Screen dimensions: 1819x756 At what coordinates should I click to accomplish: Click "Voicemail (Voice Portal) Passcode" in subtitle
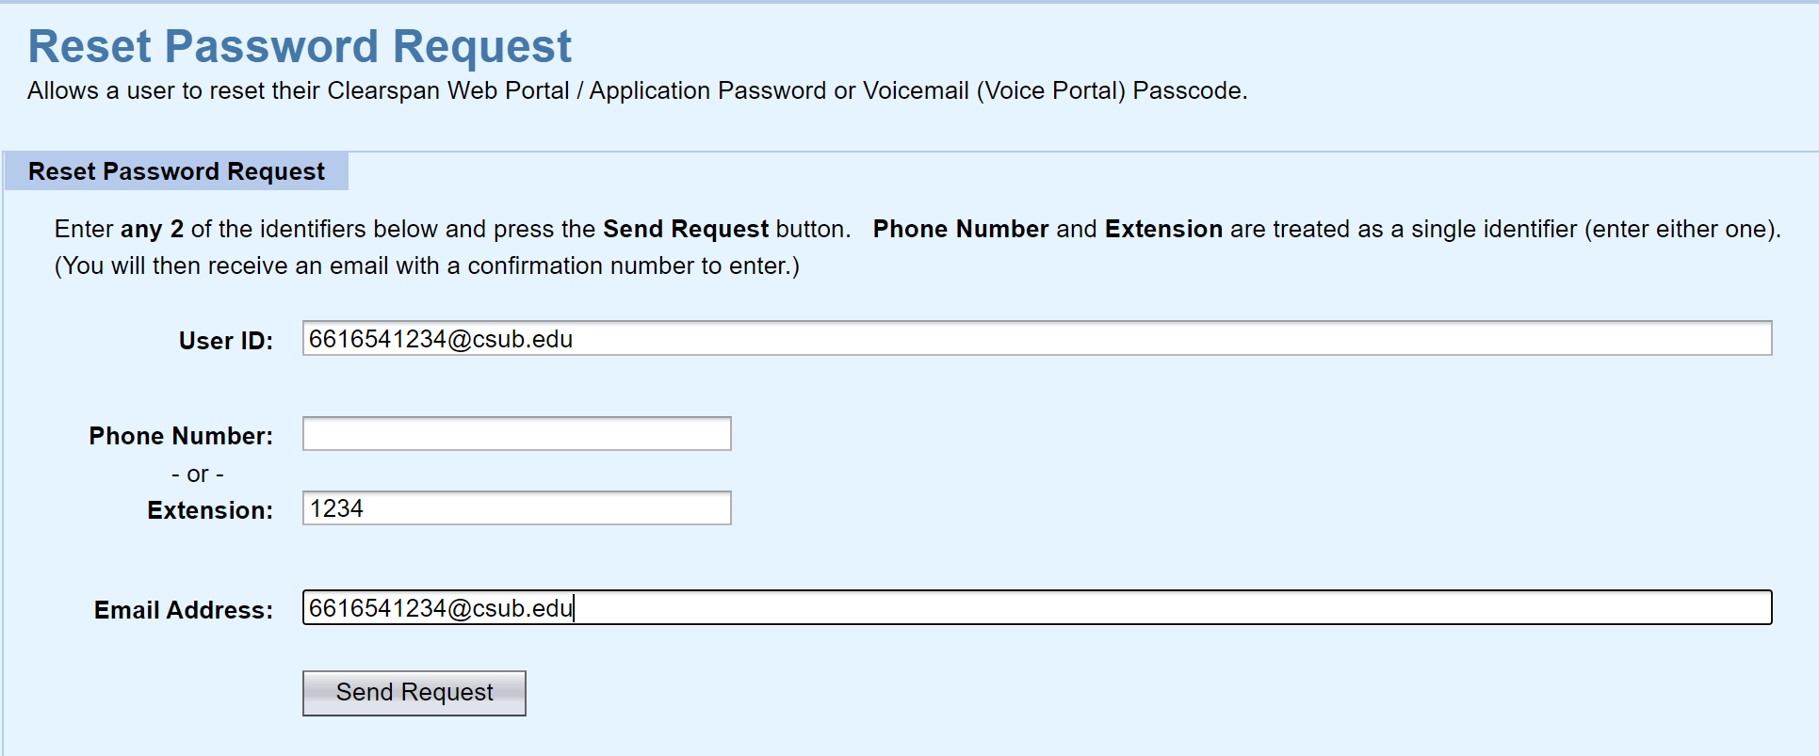1052,91
